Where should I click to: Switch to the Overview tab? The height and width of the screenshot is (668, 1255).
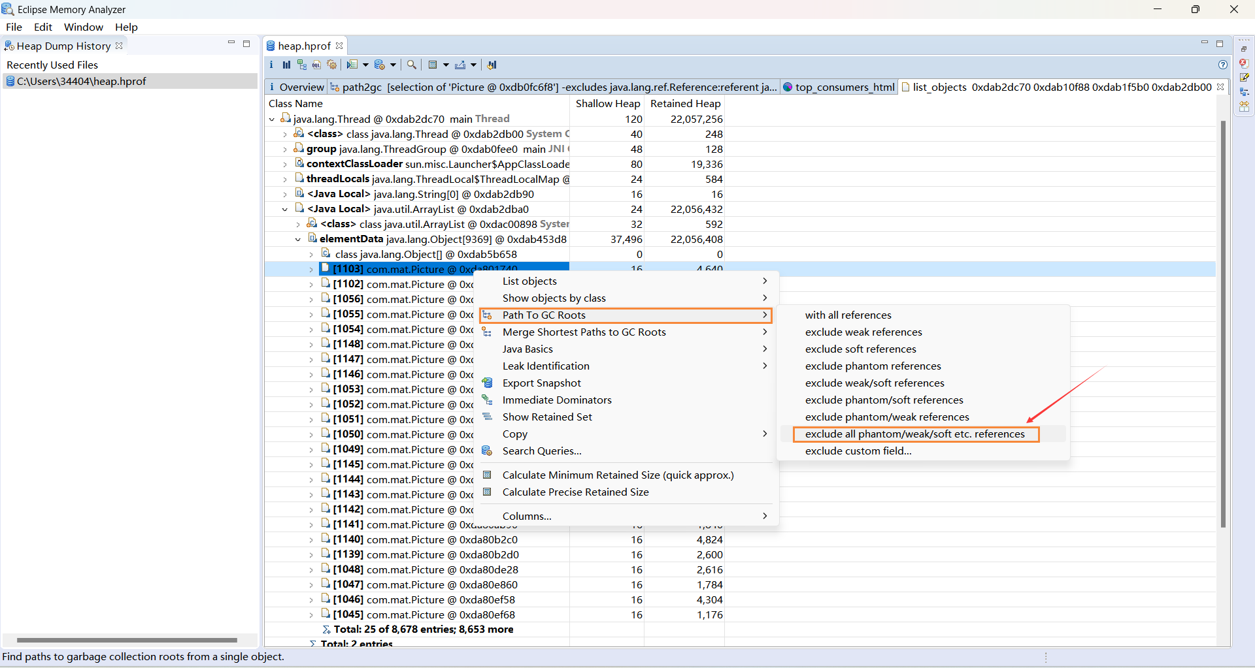tap(296, 87)
